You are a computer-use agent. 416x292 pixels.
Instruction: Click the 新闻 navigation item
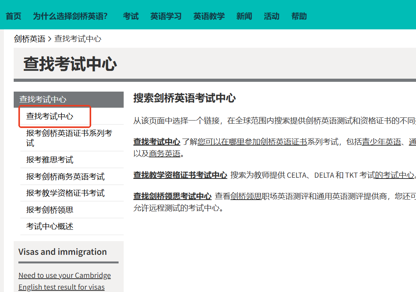tap(244, 16)
